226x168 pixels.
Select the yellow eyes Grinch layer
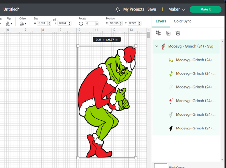click(186, 60)
